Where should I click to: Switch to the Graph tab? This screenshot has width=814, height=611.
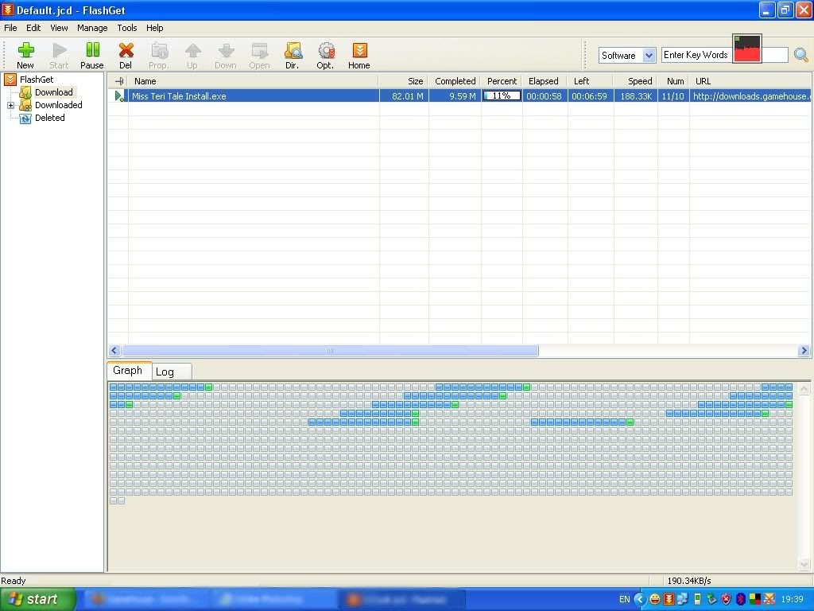[128, 371]
